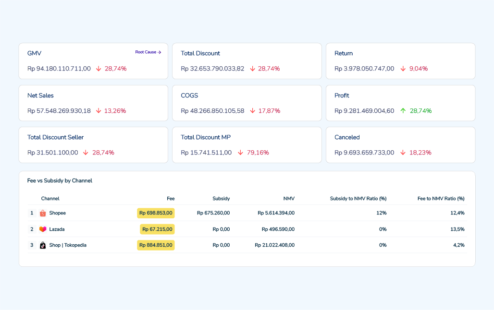Open the COGS metric card
This screenshot has height=310, width=494.
coord(247,103)
